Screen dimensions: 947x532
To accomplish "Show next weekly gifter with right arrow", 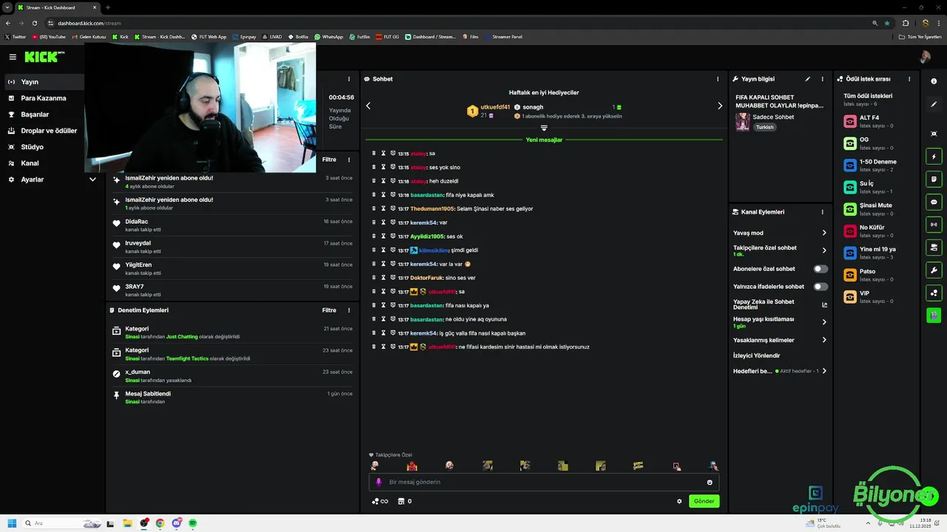I will [x=720, y=106].
